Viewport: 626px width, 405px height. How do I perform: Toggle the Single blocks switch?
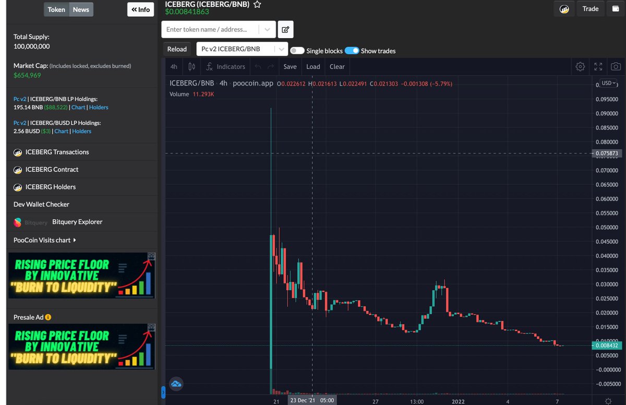pos(297,51)
